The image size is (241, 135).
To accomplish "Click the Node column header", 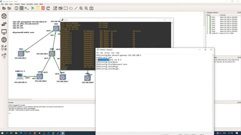I will [x=213, y=15].
